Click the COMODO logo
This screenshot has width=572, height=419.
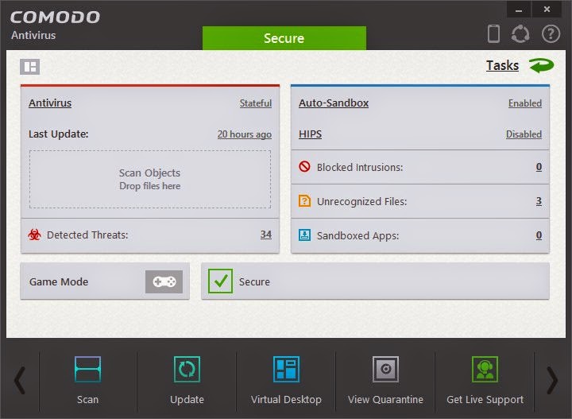pos(55,17)
